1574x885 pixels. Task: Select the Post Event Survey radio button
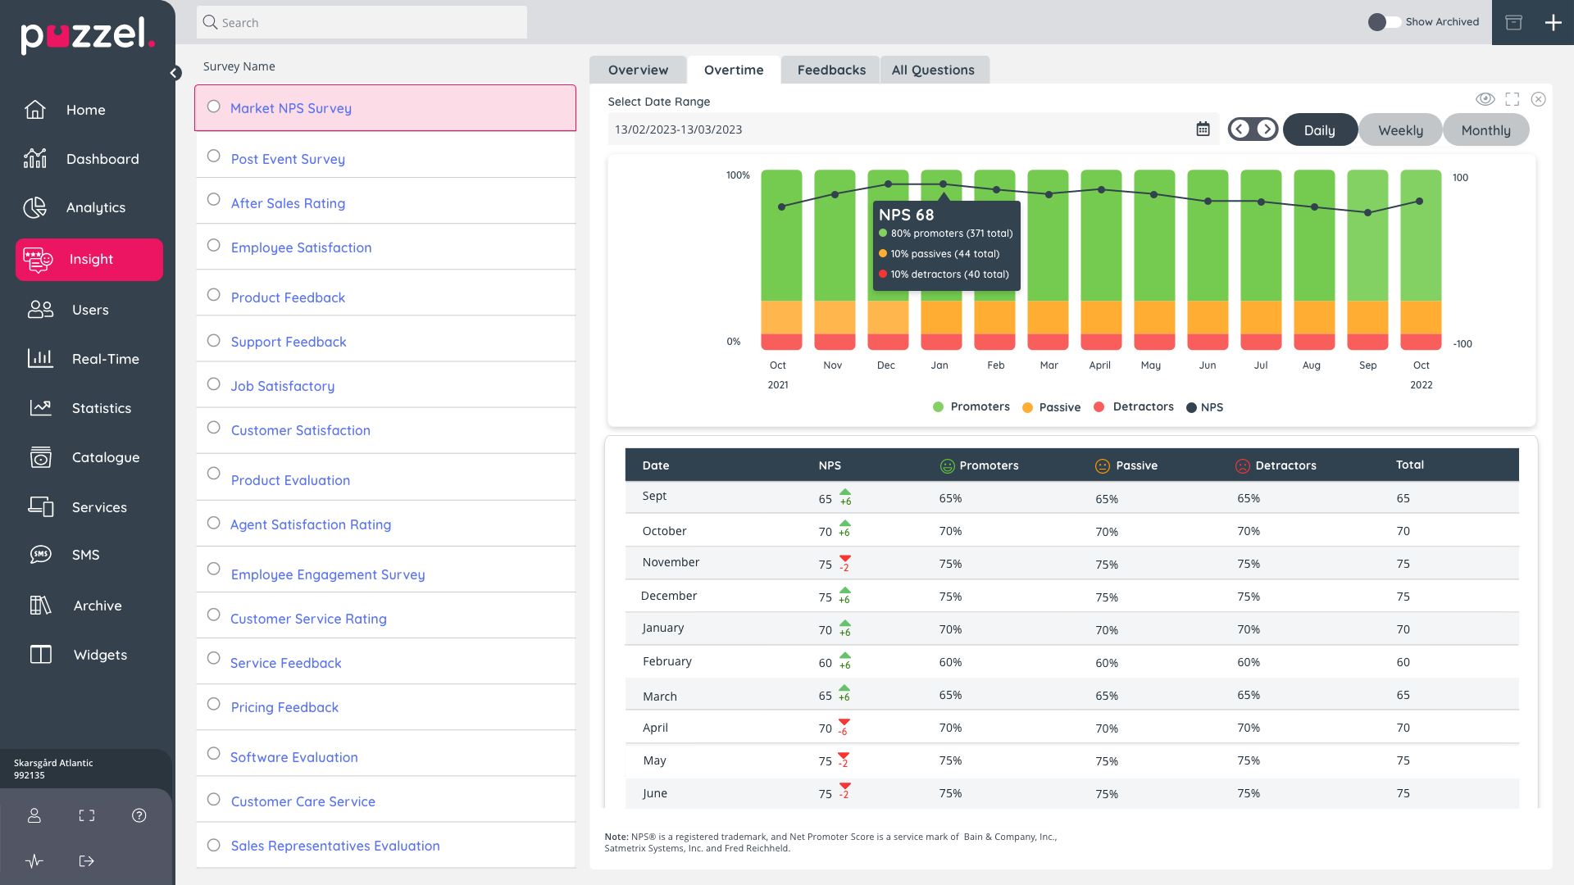[214, 156]
